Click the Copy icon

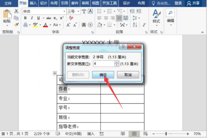(16, 18)
